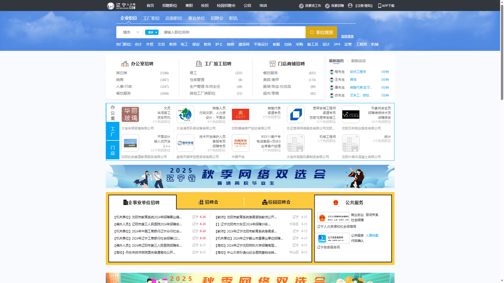This screenshot has width=504, height=283.
Task: Open 招聘职位 in top navigation
Action: click(170, 6)
